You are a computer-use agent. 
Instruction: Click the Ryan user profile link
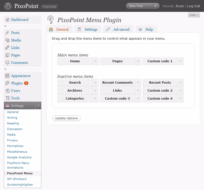pos(180,6)
